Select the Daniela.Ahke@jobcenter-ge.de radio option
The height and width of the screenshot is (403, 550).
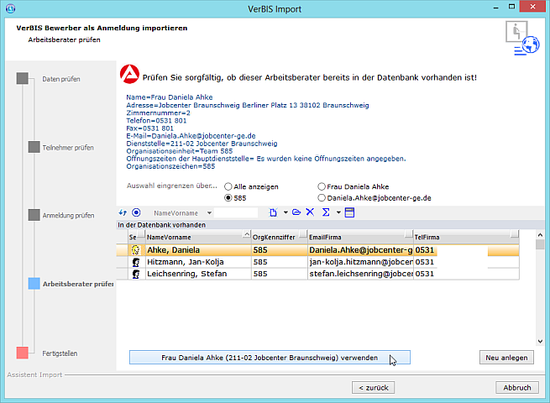pyautogui.click(x=322, y=198)
